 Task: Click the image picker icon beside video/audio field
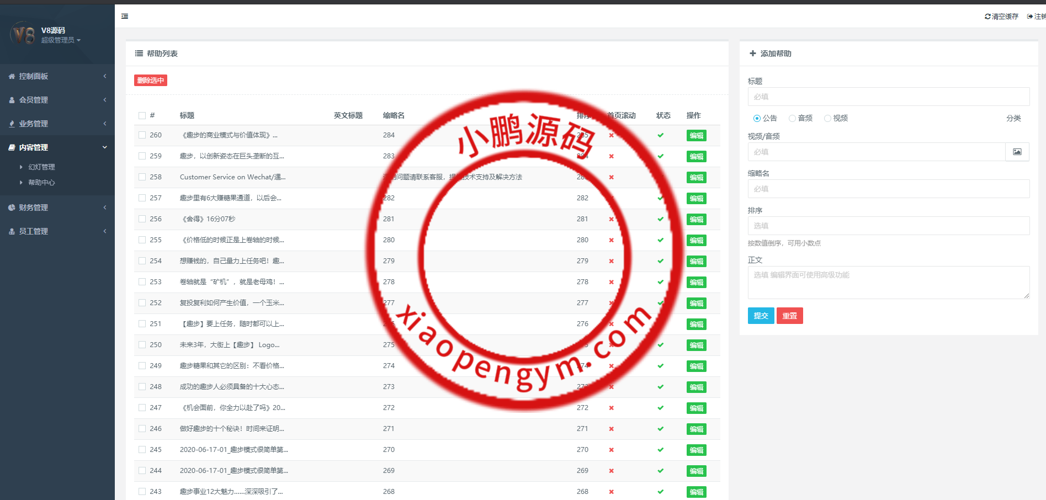[x=1017, y=152]
